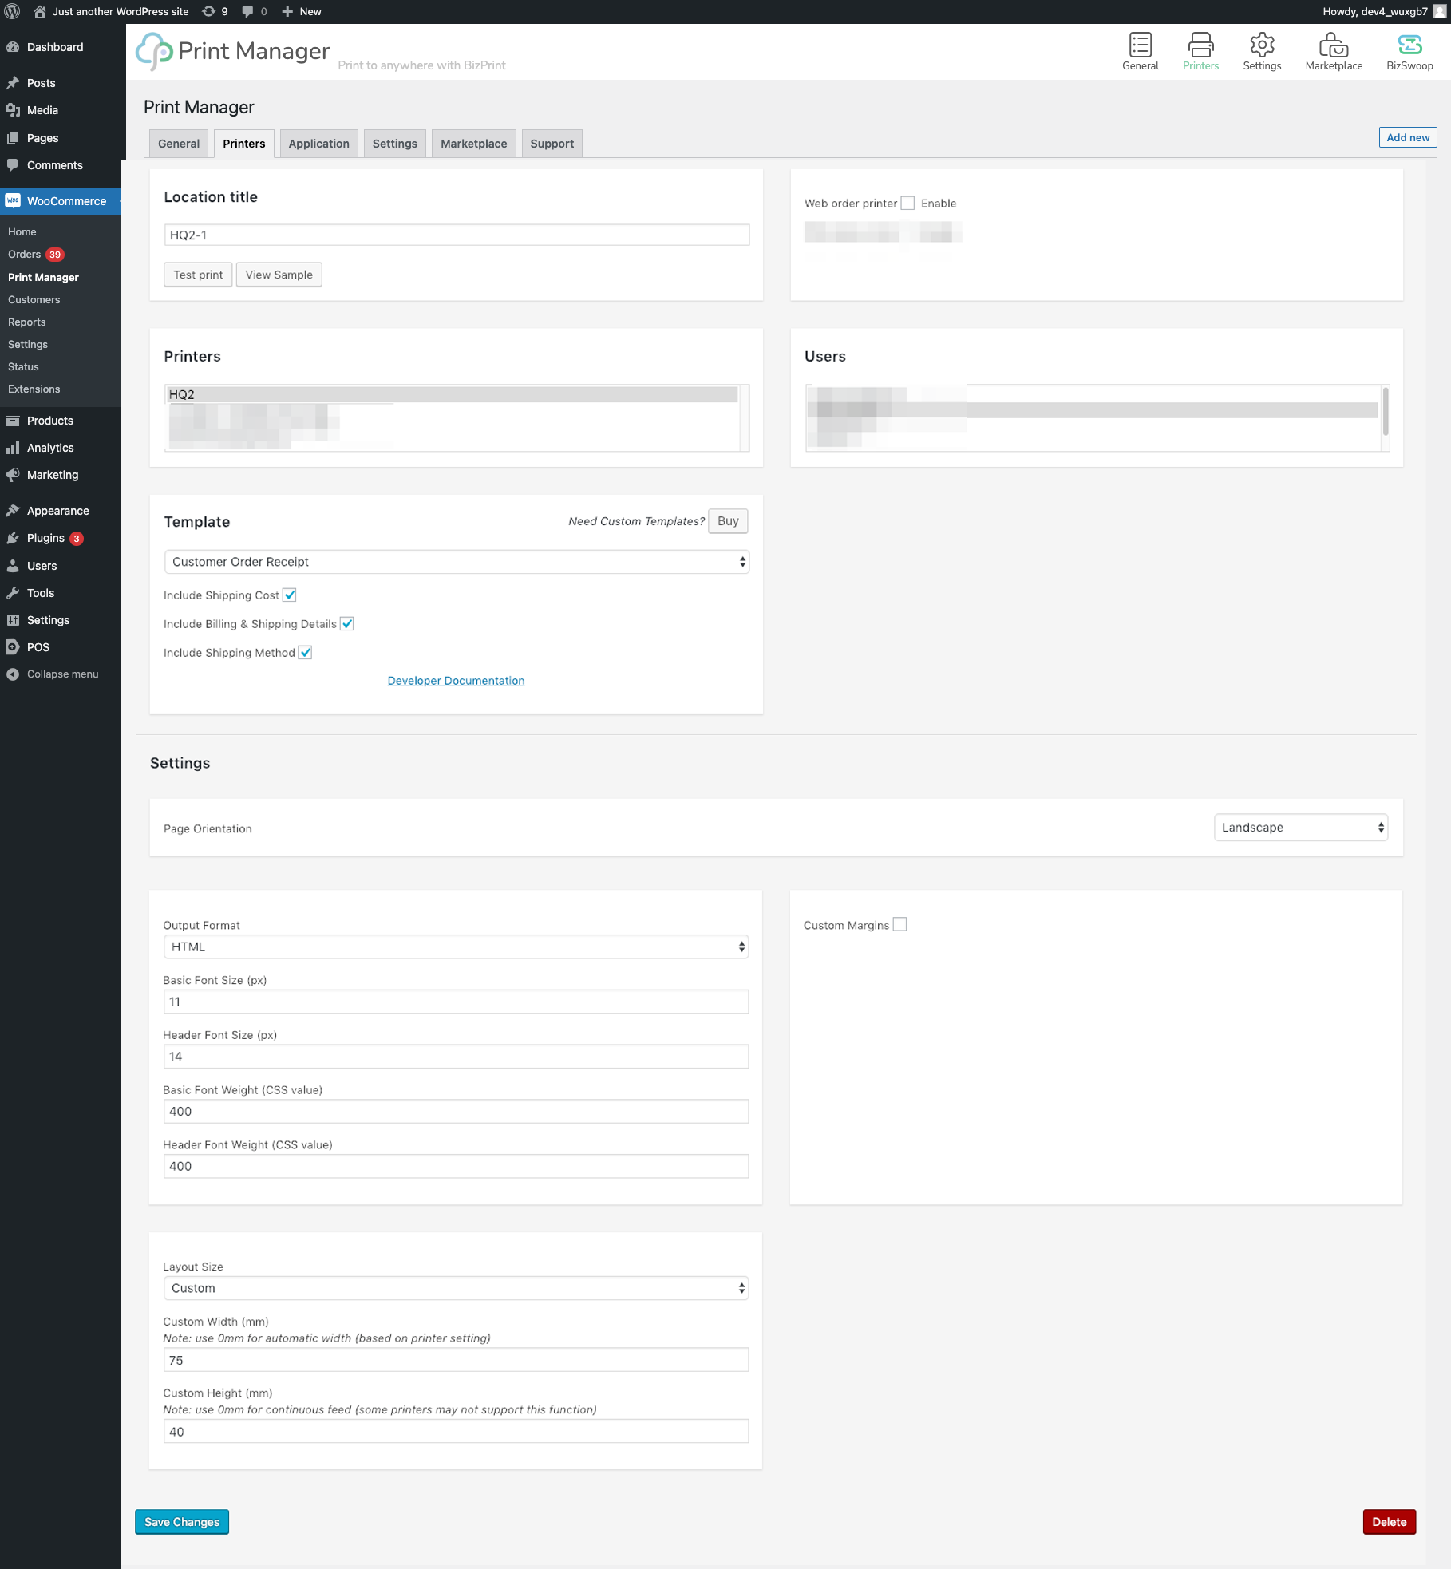Click Buy for custom templates
The width and height of the screenshot is (1451, 1569).
[x=728, y=520]
